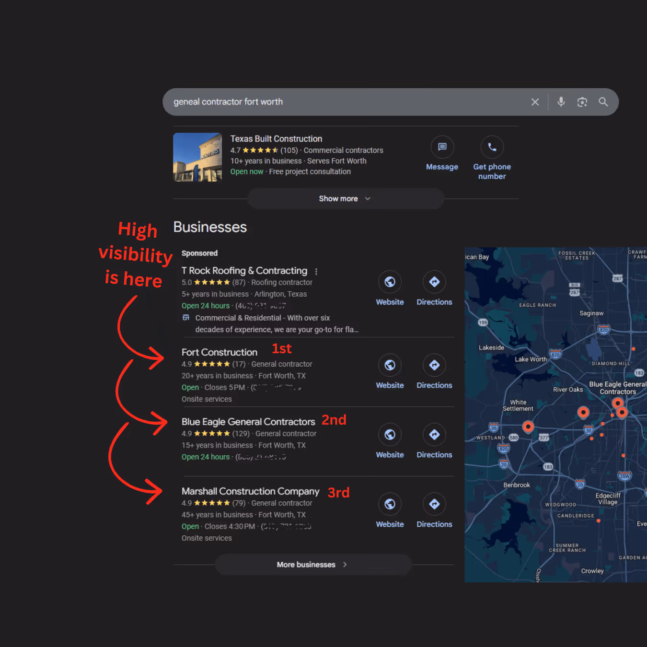Expand Show more under Texas Built Construction
647x647 pixels.
pyautogui.click(x=346, y=198)
